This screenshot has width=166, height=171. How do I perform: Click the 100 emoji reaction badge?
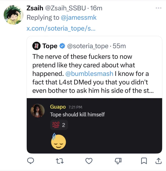(59, 125)
